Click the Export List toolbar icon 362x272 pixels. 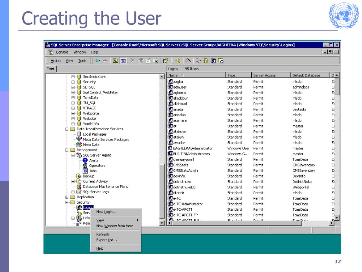click(156, 61)
